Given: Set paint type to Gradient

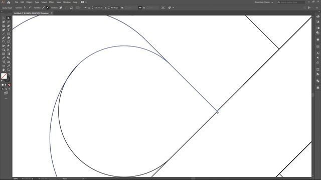Looking at the screenshot, I should 6,85.
